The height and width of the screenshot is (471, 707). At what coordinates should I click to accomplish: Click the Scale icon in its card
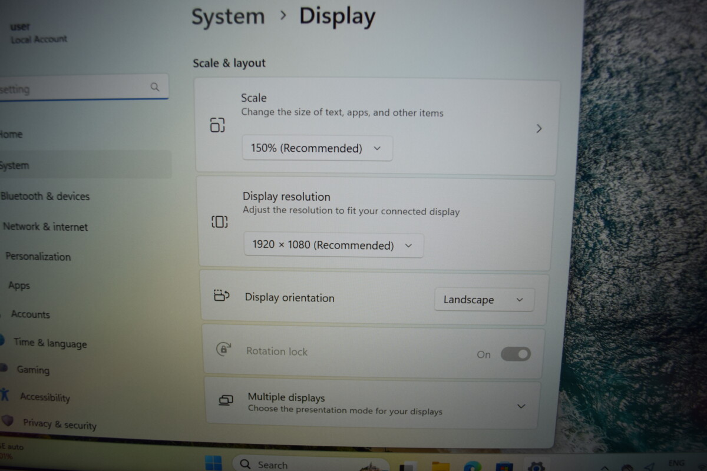pyautogui.click(x=217, y=125)
